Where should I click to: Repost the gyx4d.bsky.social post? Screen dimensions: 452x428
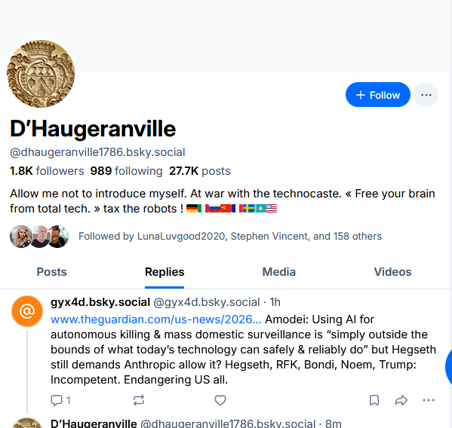139,400
